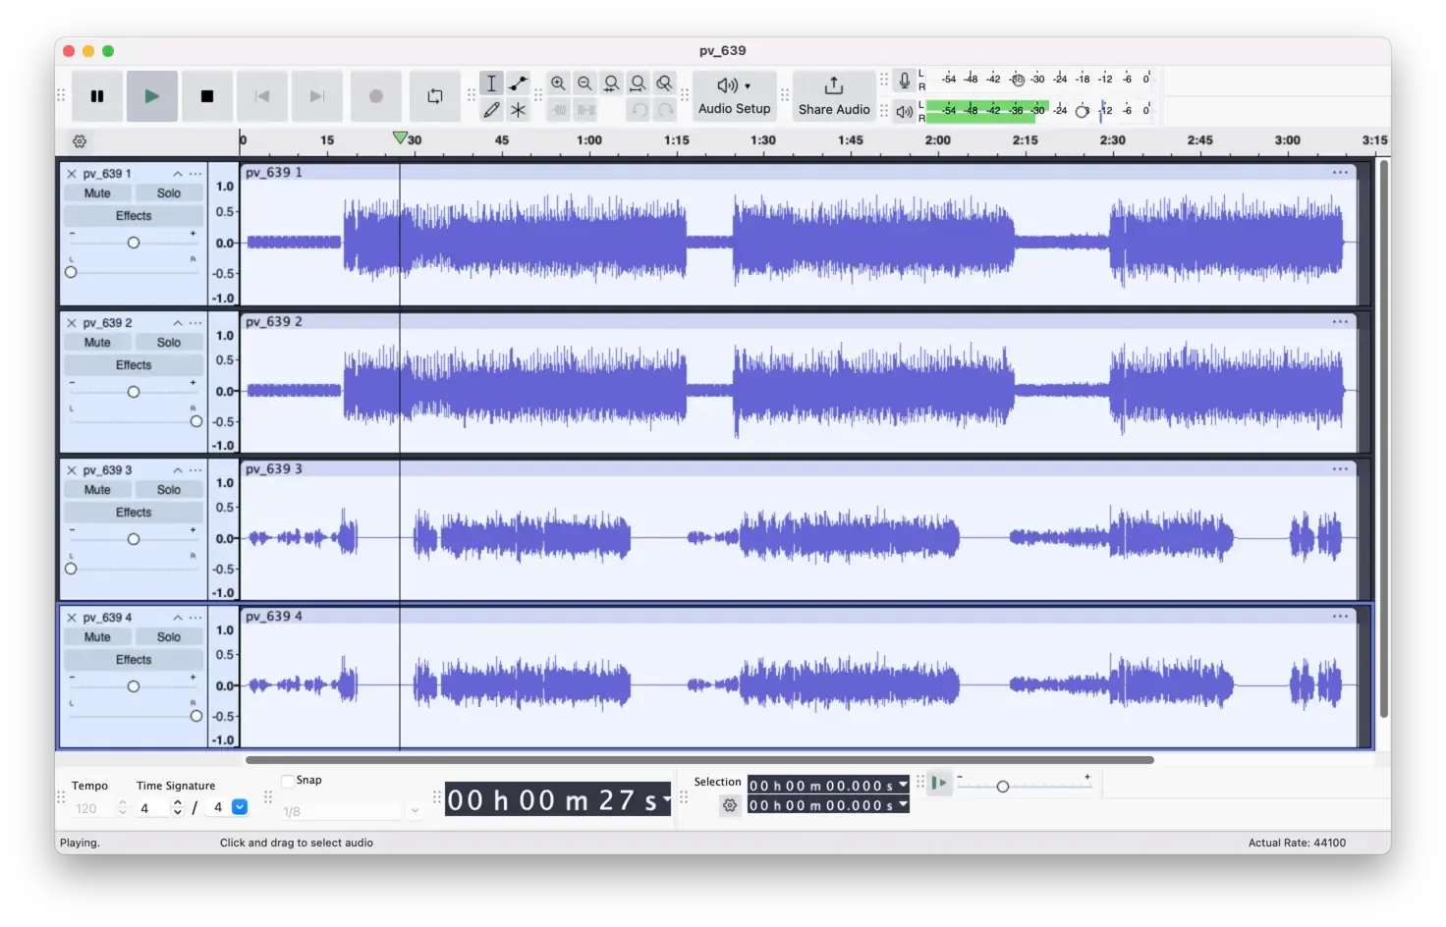Activate the Draw tool

[491, 110]
